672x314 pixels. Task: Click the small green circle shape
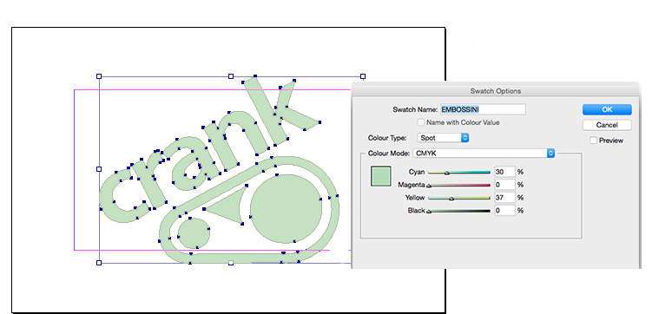(194, 233)
